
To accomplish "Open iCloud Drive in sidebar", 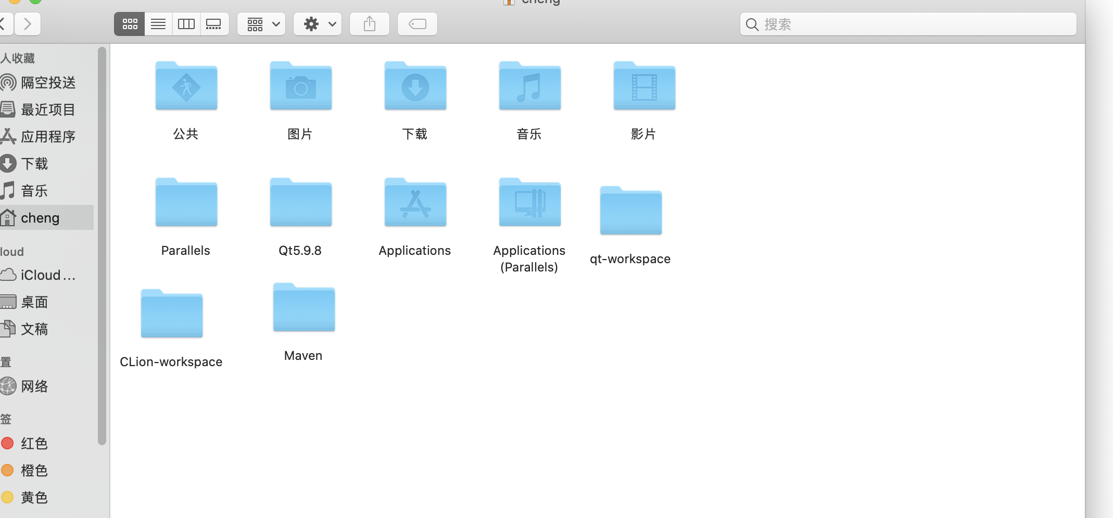I will [x=48, y=275].
